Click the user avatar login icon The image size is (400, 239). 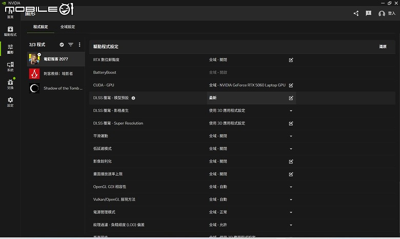click(x=382, y=13)
